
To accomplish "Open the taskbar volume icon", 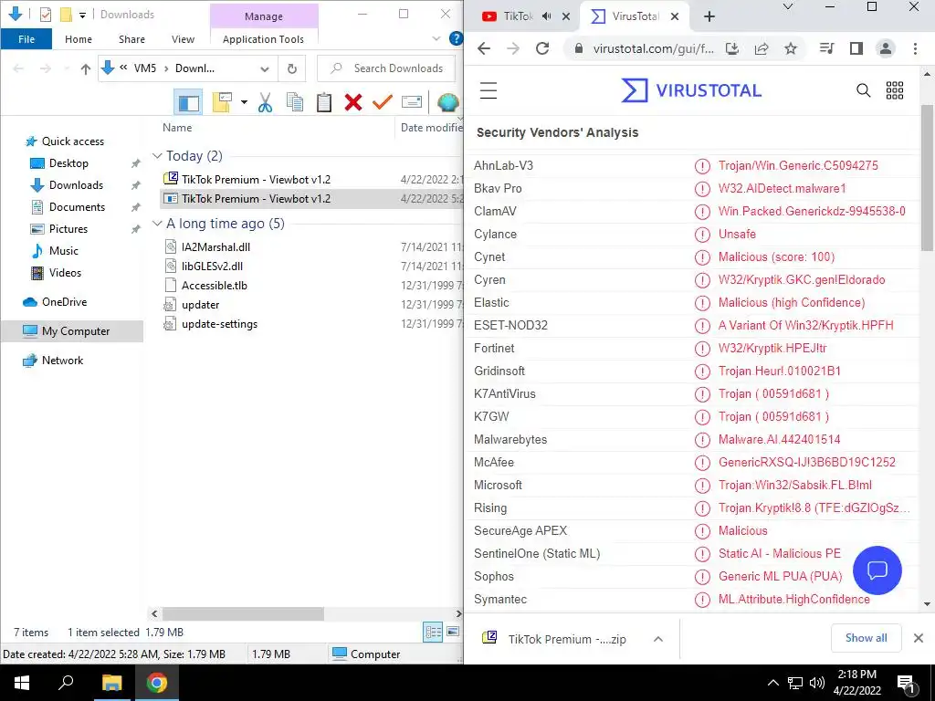I will [x=817, y=683].
